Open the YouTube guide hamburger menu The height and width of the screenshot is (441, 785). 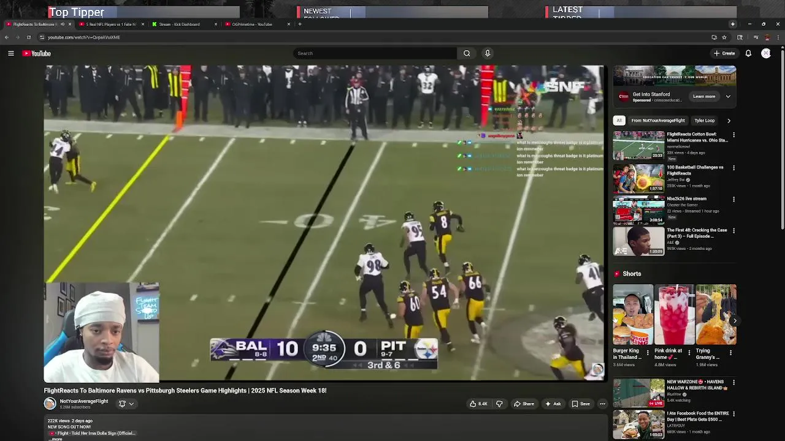(11, 53)
